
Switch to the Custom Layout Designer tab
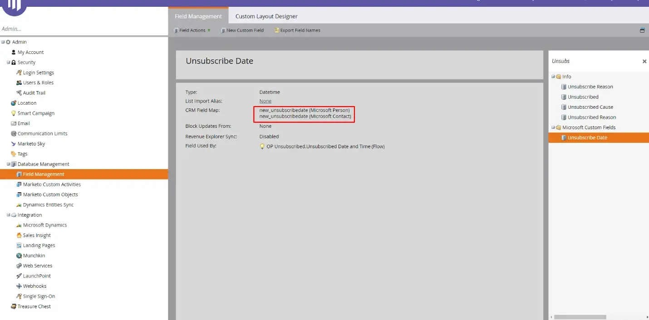point(266,16)
